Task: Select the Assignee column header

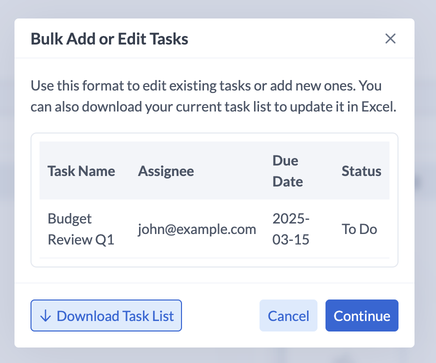Action: point(165,171)
